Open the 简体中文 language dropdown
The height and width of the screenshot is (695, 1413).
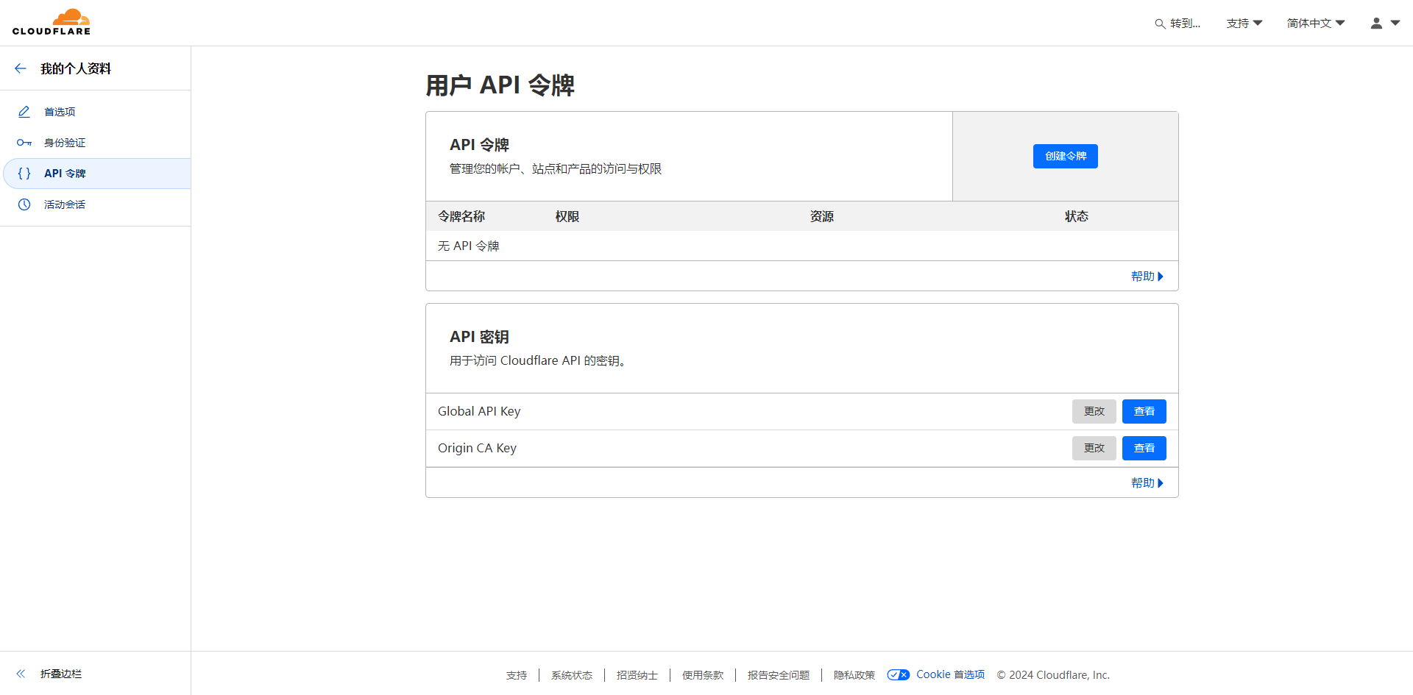(1315, 24)
